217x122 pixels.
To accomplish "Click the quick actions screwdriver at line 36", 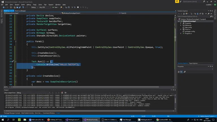I will (x=13, y=61).
